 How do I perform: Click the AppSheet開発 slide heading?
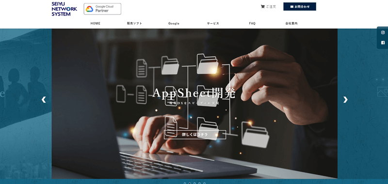coord(194,93)
